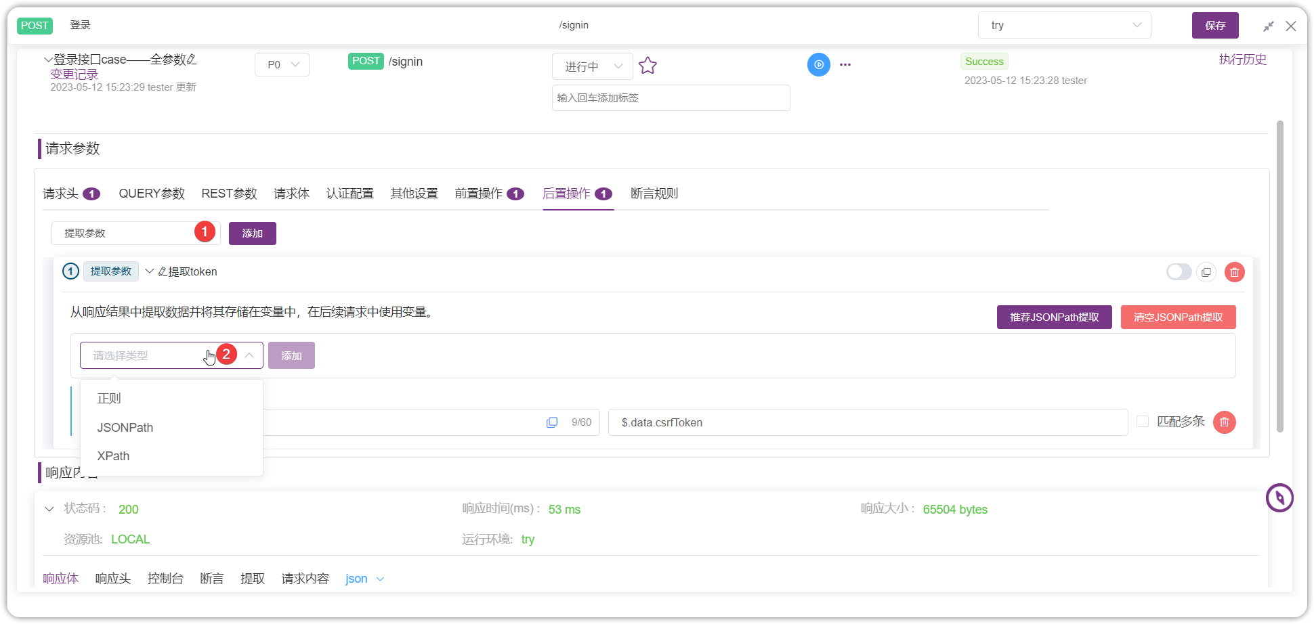Open the three-dot more actions menu
The height and width of the screenshot is (624, 1314).
[845, 65]
